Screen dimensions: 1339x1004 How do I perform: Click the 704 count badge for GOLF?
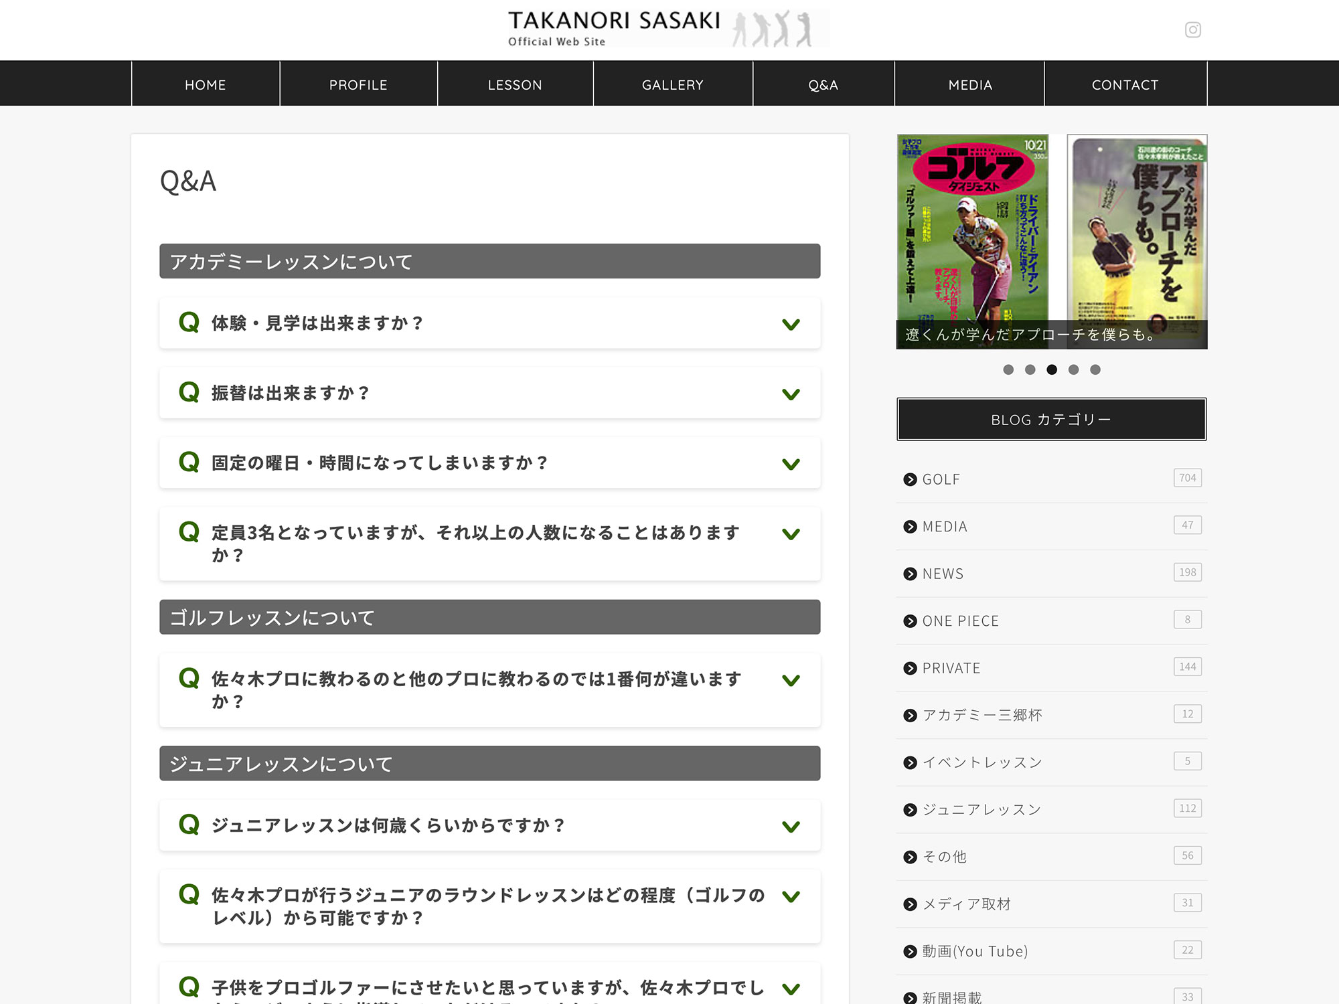[x=1187, y=478]
